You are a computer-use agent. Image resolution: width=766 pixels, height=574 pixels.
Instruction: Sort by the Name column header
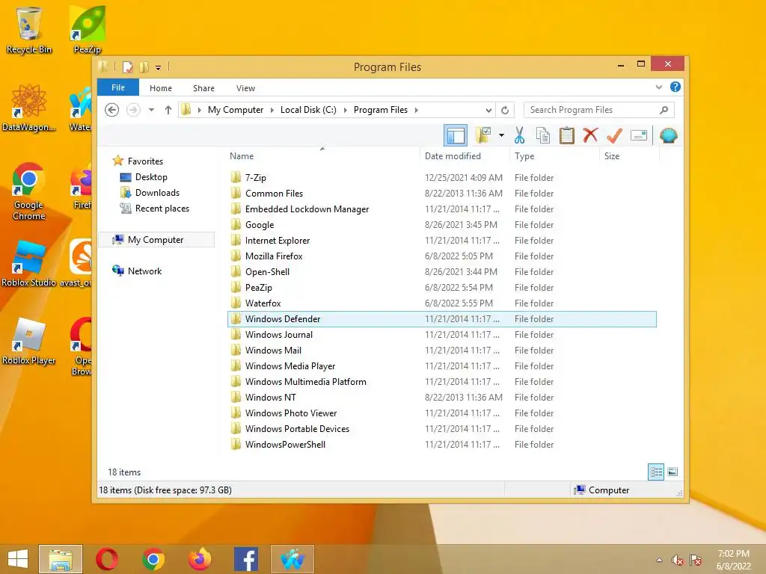(242, 156)
